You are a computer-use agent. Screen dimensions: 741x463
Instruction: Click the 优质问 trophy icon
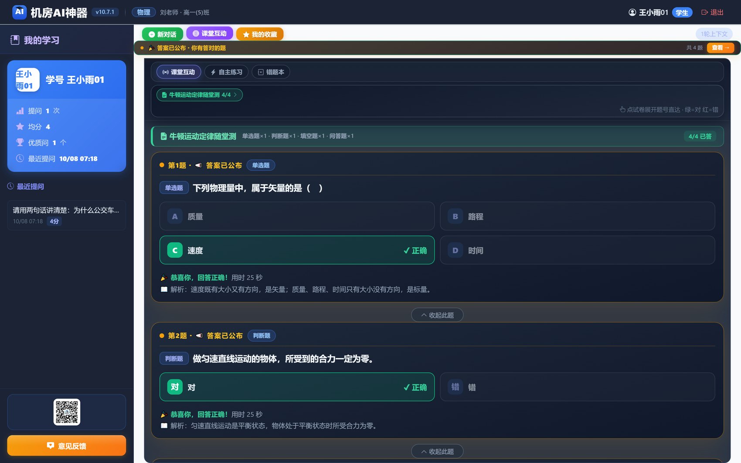click(20, 143)
